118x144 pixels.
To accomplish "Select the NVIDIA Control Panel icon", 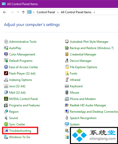I will [x=6, y=99].
